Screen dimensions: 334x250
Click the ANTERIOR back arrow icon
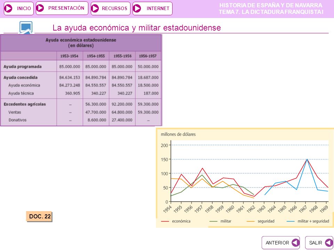(295, 243)
